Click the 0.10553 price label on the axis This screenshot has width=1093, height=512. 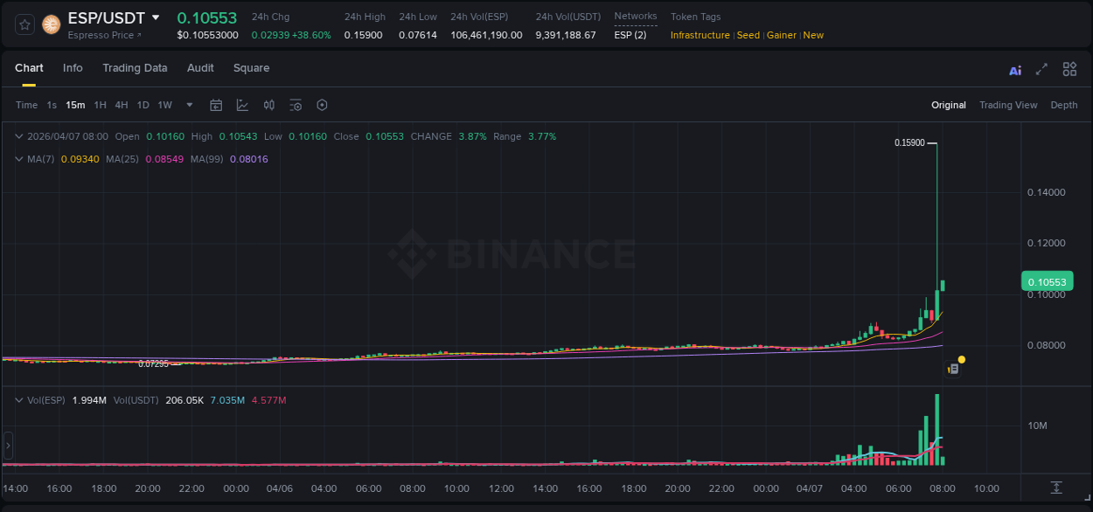(x=1047, y=280)
